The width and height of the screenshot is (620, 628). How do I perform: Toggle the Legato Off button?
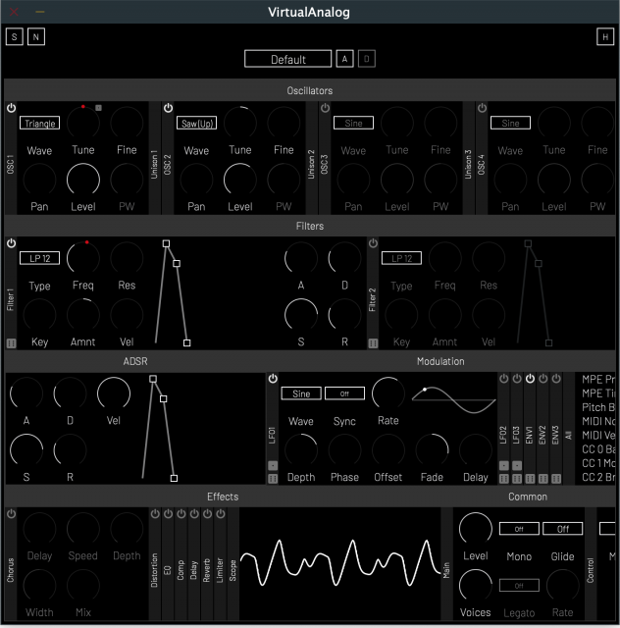[519, 586]
